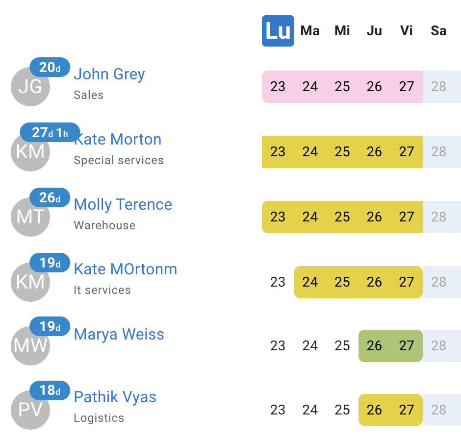Open Kate MOrtonm's profile link
461x437 pixels.
pyautogui.click(x=126, y=269)
